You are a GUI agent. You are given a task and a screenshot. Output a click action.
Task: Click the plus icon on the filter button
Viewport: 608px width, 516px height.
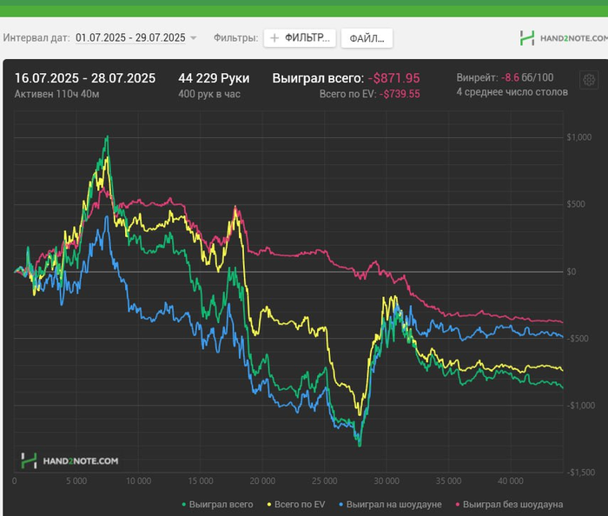pos(274,38)
